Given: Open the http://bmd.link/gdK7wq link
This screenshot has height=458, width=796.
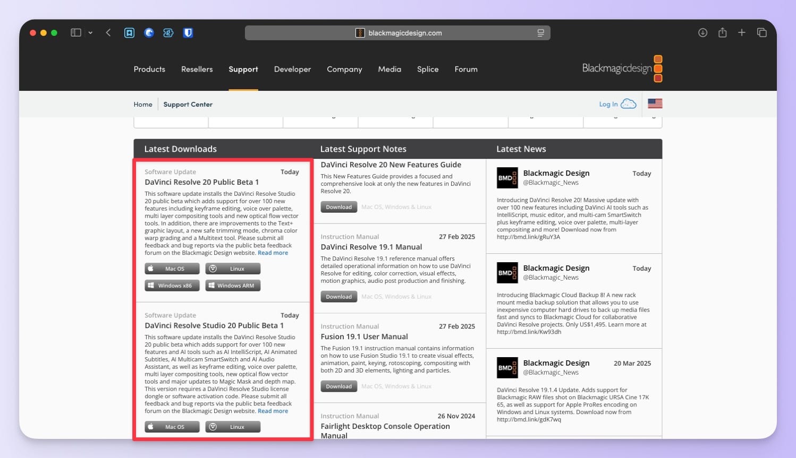Looking at the screenshot, I should [x=529, y=419].
